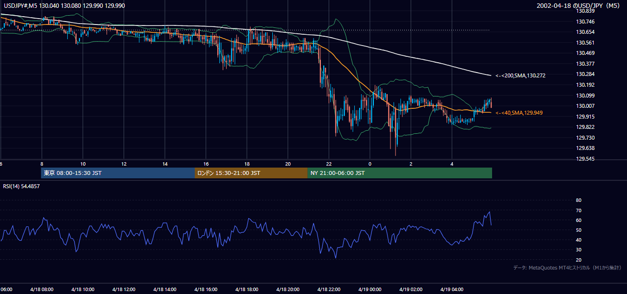Click the price axis value 129.915
Screen dimensions: 627x294
pos(585,117)
